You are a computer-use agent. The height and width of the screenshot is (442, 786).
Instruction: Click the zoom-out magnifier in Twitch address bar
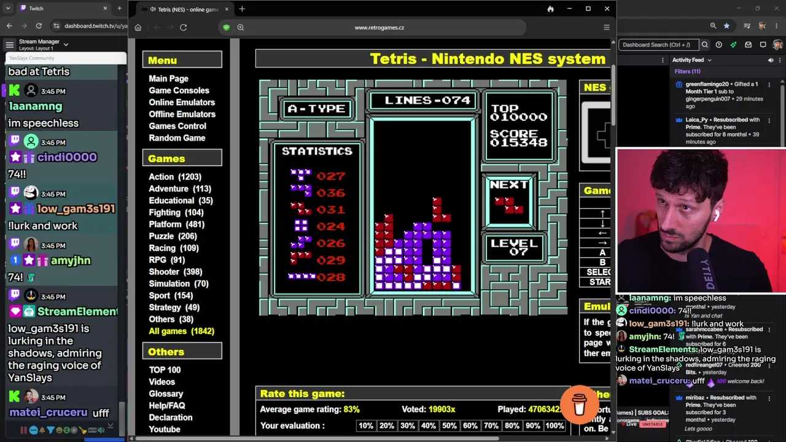[713, 26]
